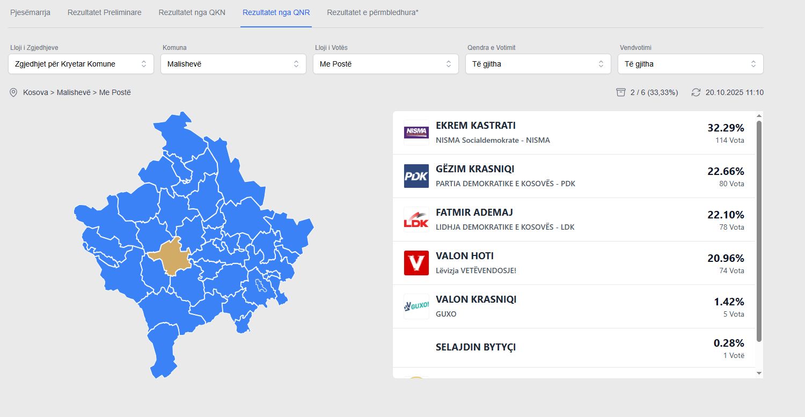Select the Ekrem Kastrati candidate name
805x417 pixels.
click(x=475, y=126)
